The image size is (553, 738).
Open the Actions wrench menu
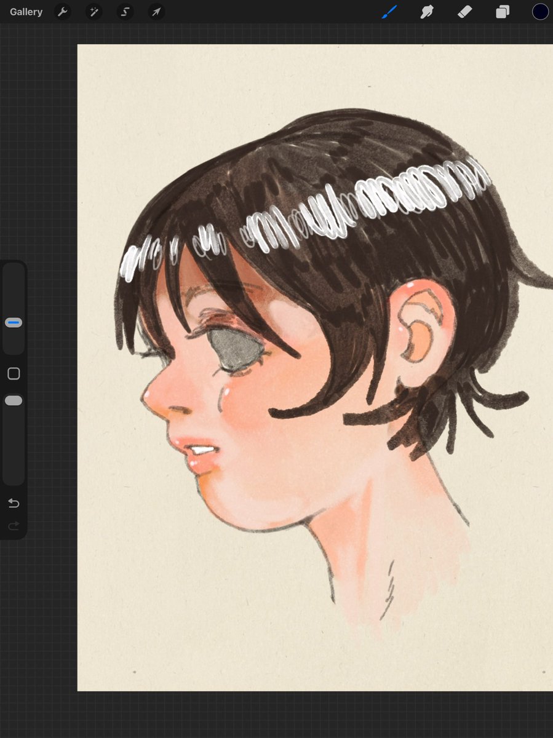click(62, 12)
